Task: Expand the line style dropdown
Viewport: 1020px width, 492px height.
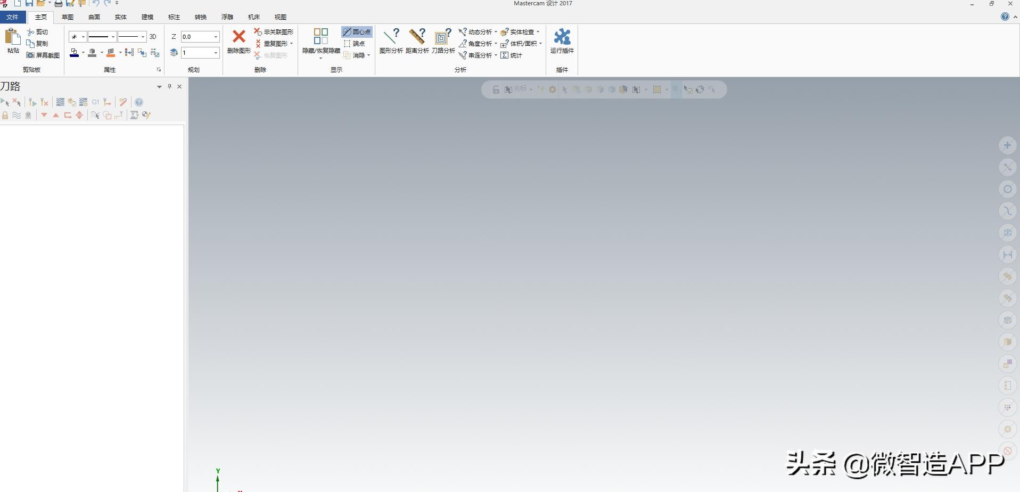Action: click(113, 37)
